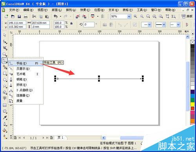This screenshot has width=196, height=152.
Task: Click the no-fill X swatch
Action: 192,42
